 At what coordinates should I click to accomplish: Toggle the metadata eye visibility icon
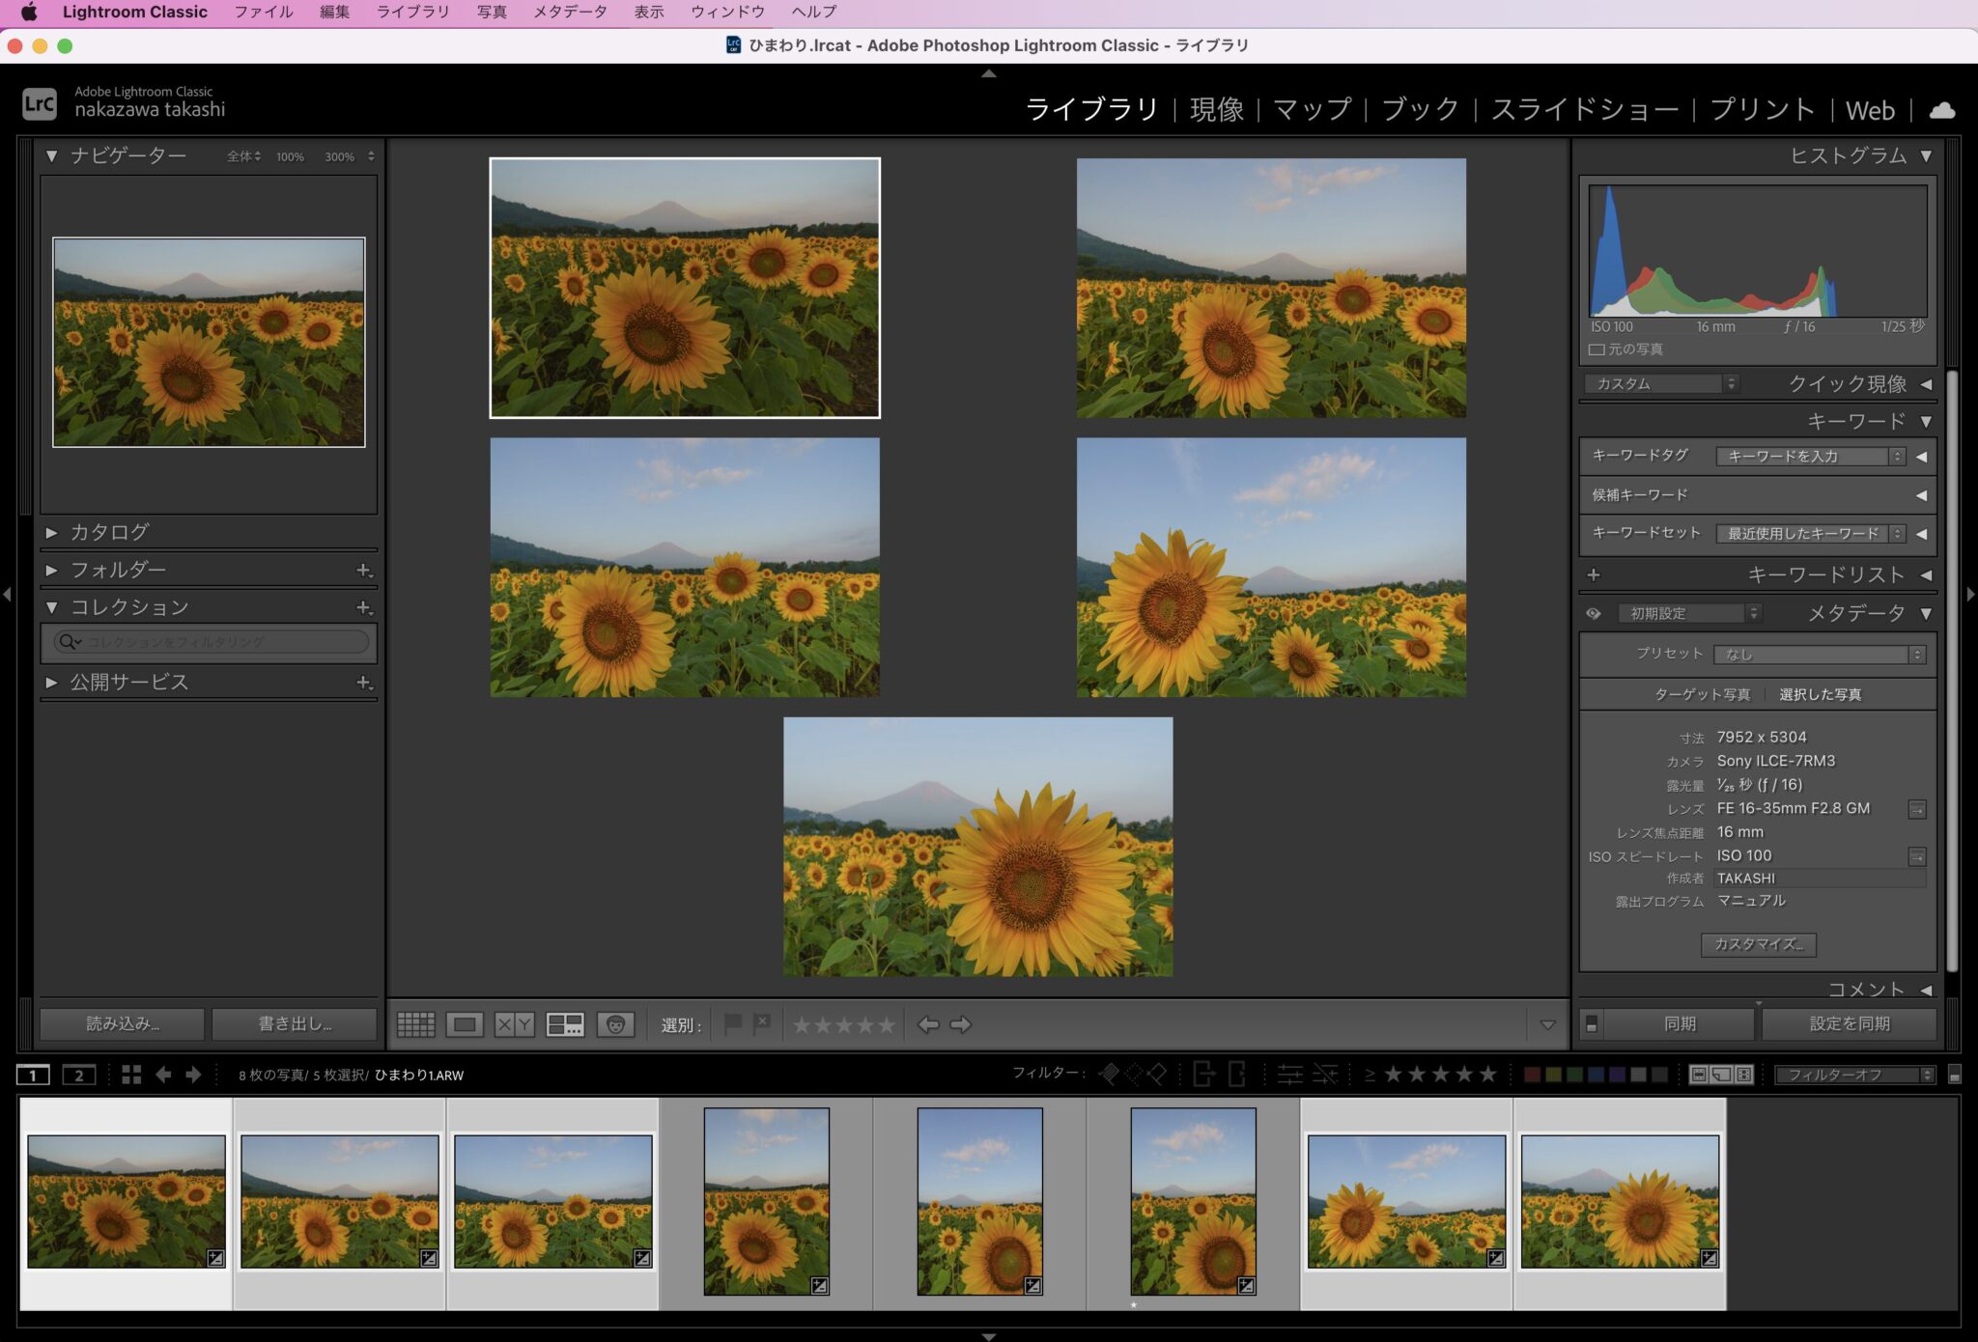pyautogui.click(x=1594, y=613)
